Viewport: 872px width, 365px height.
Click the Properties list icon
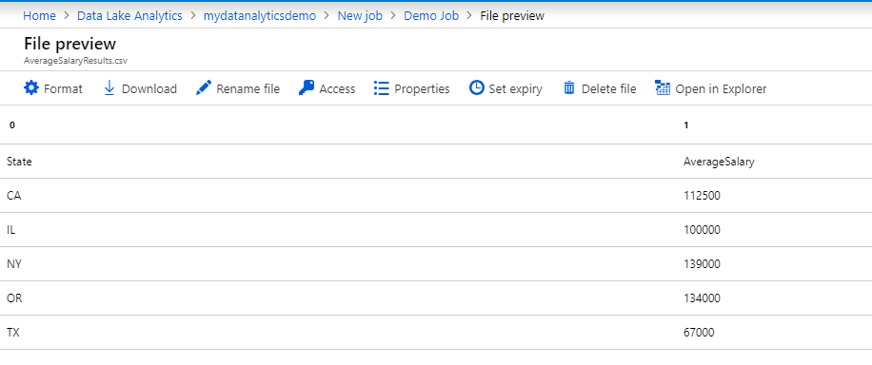pyautogui.click(x=382, y=88)
